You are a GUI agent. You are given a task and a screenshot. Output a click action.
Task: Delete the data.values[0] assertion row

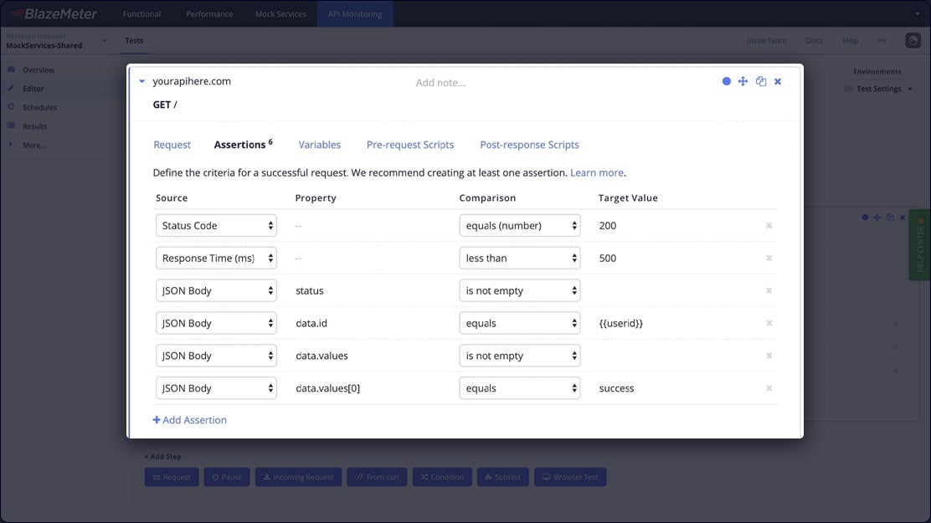pyautogui.click(x=769, y=388)
